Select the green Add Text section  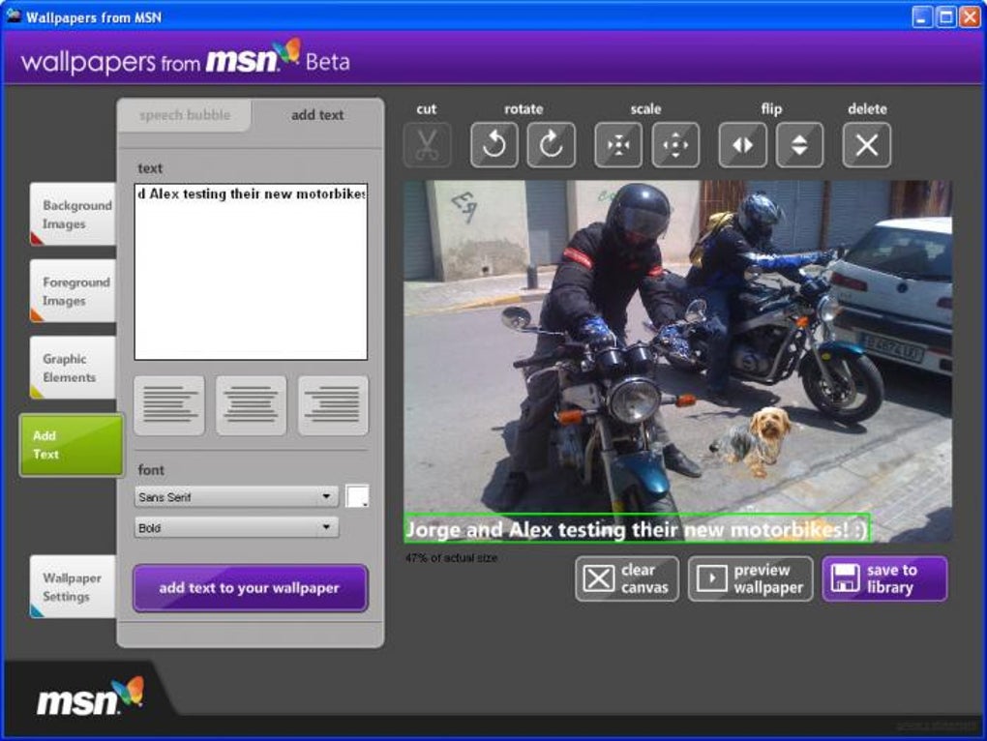tap(72, 445)
